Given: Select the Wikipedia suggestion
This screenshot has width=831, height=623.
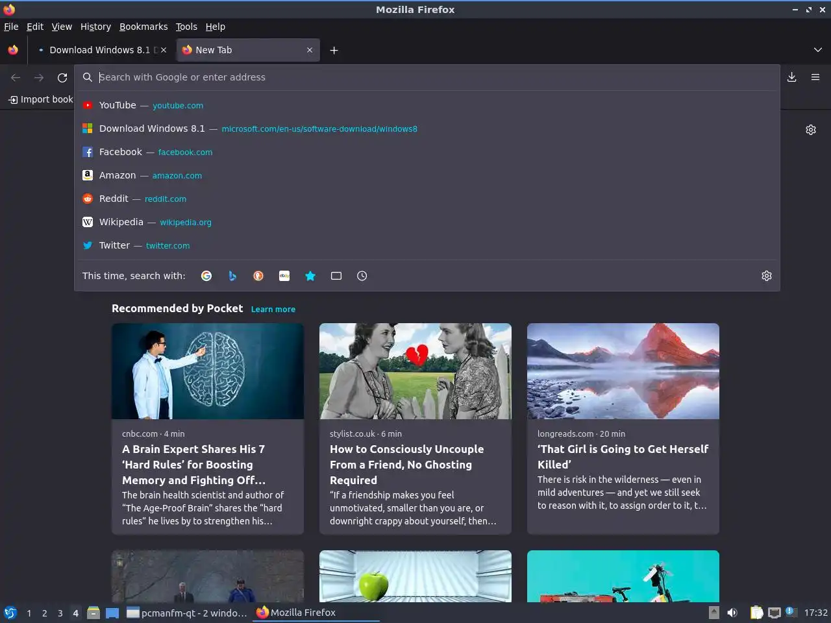Looking at the screenshot, I should (x=427, y=222).
